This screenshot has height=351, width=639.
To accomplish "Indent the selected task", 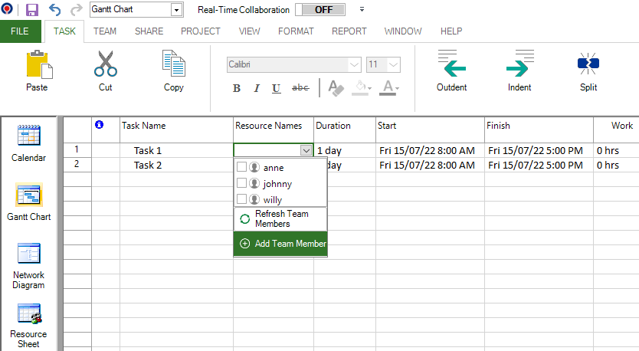I will 519,68.
